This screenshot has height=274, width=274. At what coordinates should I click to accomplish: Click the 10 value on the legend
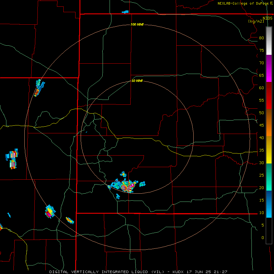coord(262,213)
